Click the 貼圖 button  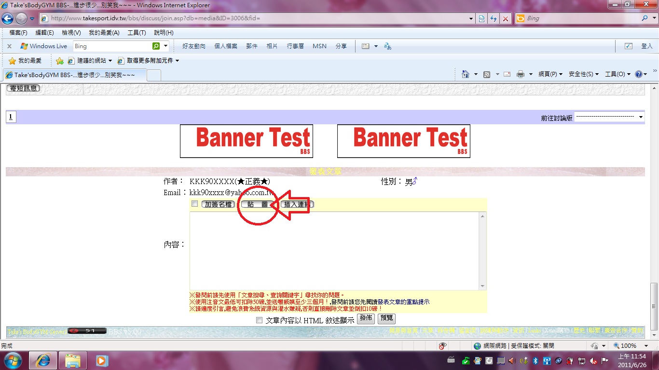point(257,204)
